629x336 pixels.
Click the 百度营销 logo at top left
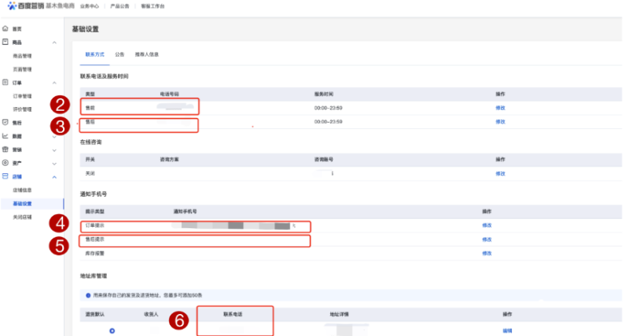point(24,7)
